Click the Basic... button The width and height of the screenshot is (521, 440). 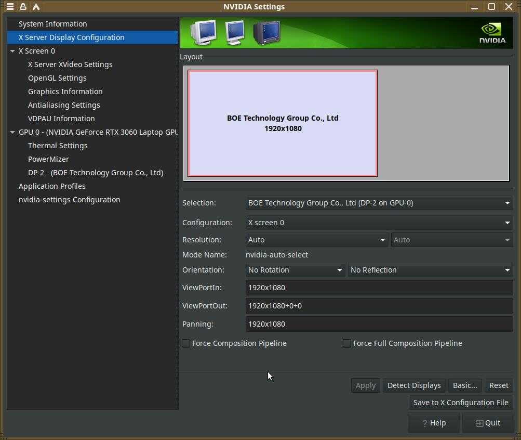click(465, 385)
